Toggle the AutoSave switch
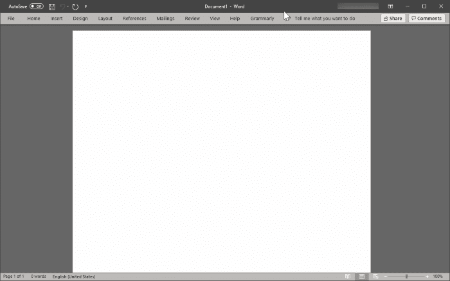Screen dimensions: 450x281 point(37,6)
